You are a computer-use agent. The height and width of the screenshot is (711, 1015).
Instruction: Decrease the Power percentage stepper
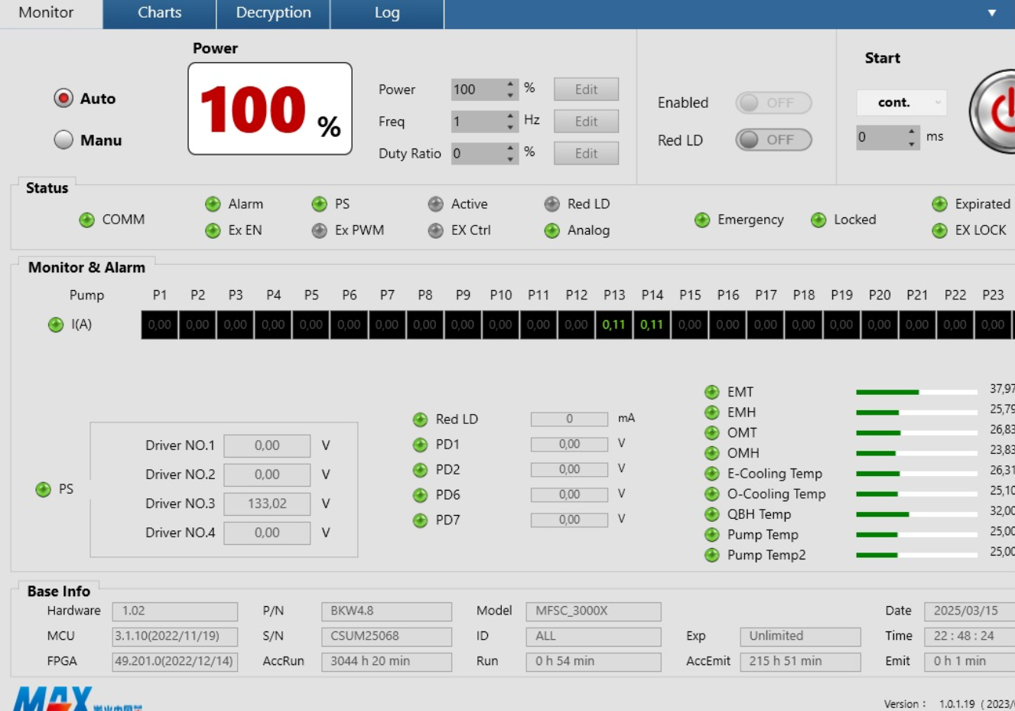click(x=510, y=95)
